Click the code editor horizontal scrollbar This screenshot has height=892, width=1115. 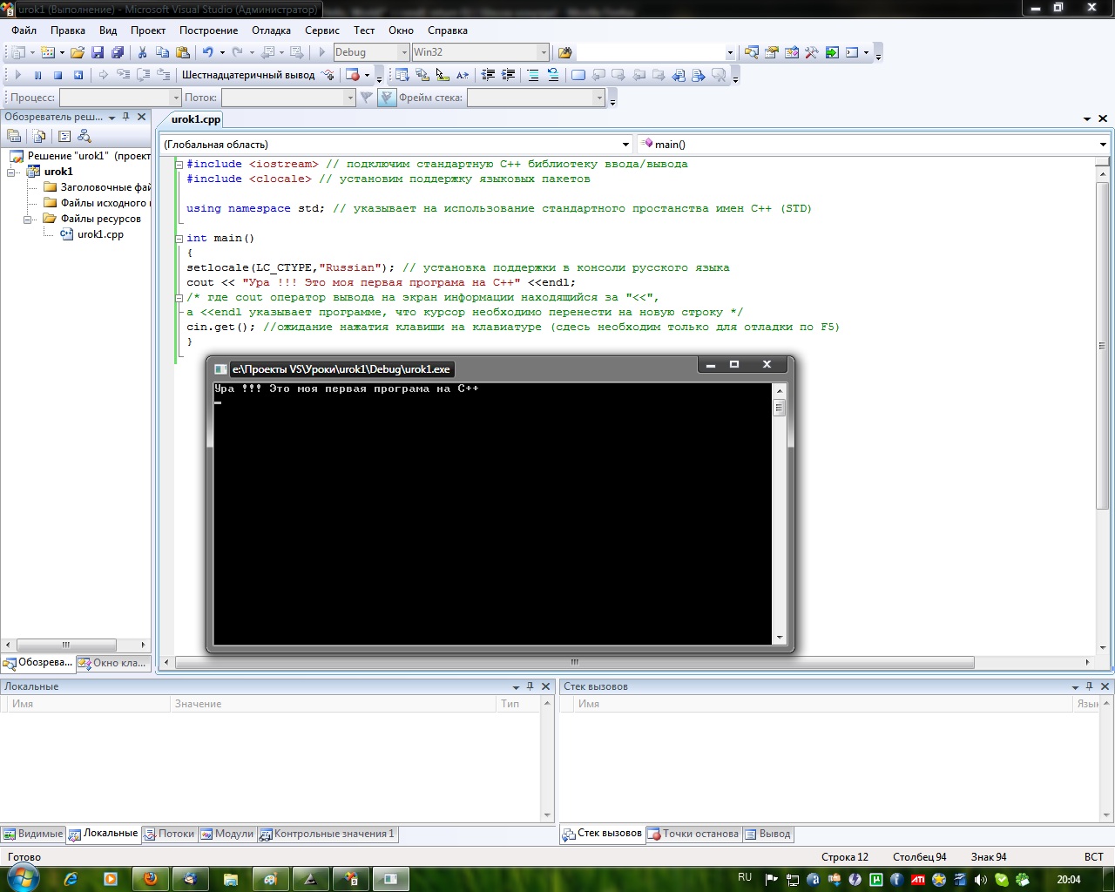(x=575, y=663)
